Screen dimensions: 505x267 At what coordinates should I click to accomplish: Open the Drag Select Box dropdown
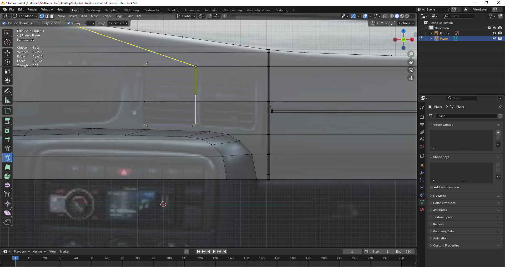(x=118, y=23)
